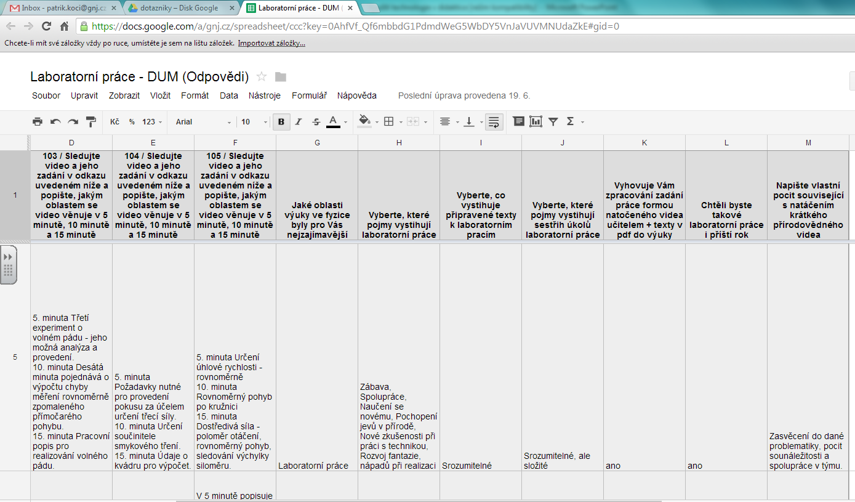Select row 1 header
This screenshot has width=855, height=502.
click(x=15, y=195)
